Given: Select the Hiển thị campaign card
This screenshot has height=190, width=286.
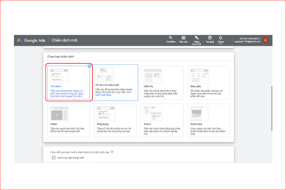Looking at the screenshot, I should click(x=162, y=83).
